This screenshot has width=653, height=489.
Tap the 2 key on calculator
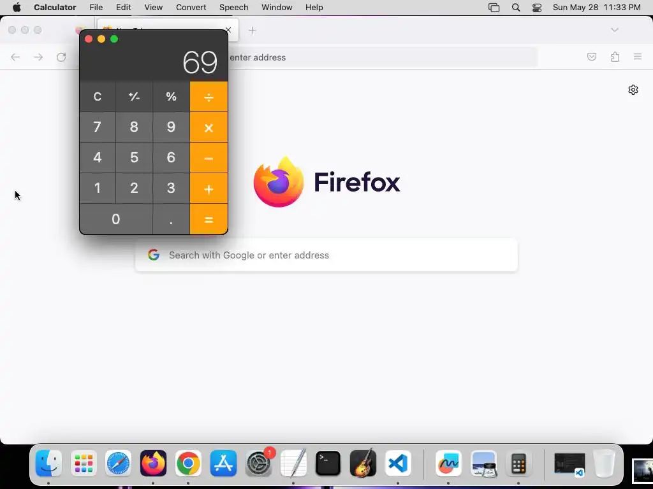click(x=134, y=188)
